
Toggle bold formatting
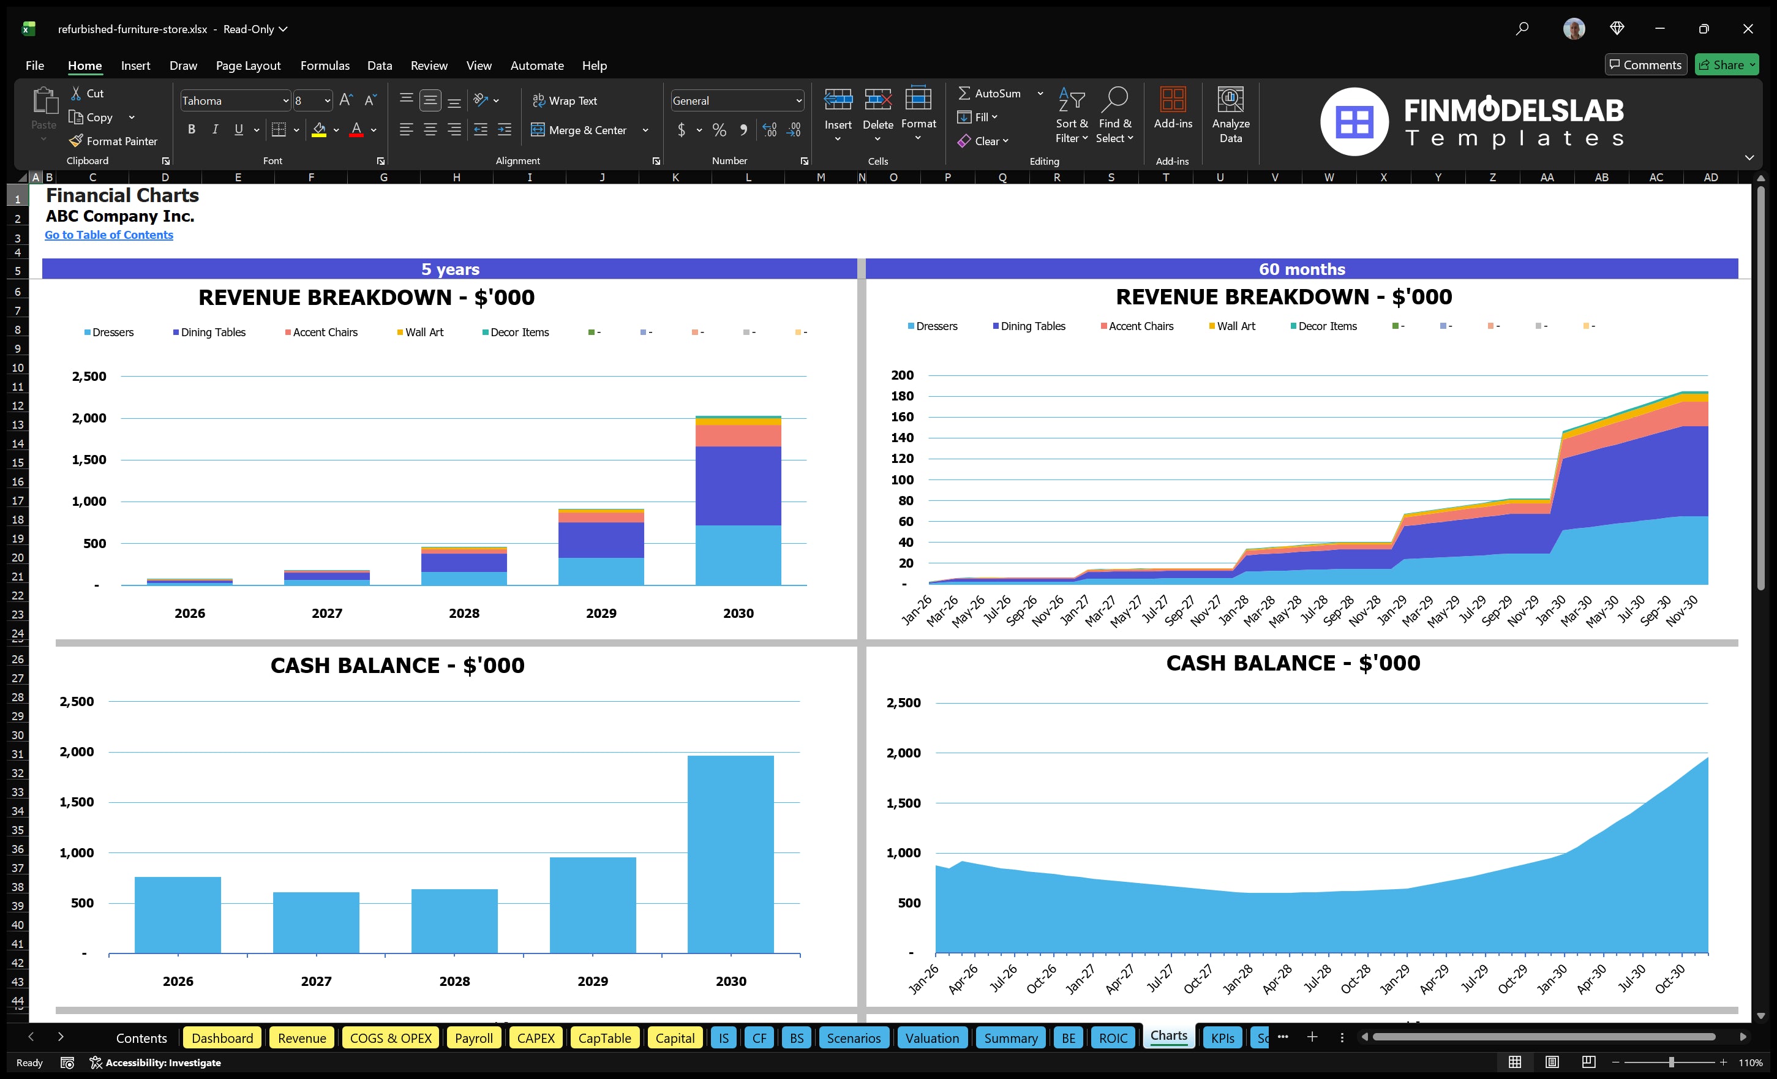tap(191, 129)
